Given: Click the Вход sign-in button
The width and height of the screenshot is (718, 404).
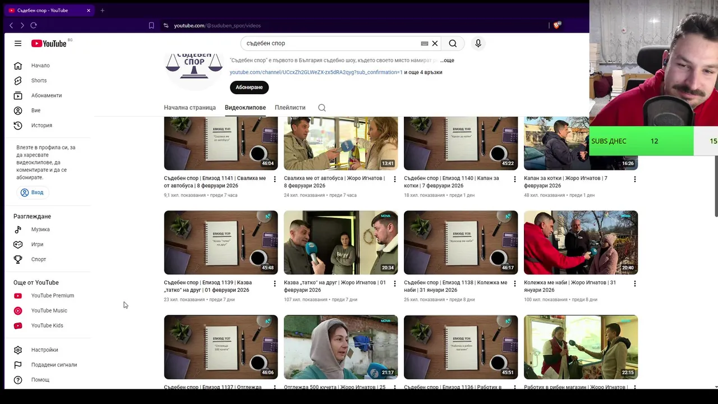Looking at the screenshot, I should point(32,192).
